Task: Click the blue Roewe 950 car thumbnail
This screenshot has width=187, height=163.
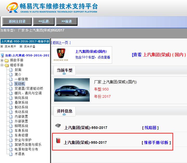Action: 72,90
